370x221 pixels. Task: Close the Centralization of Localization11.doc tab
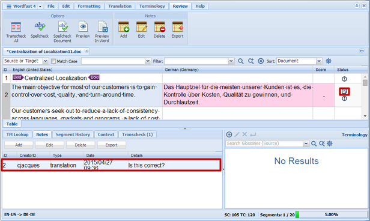click(86, 50)
